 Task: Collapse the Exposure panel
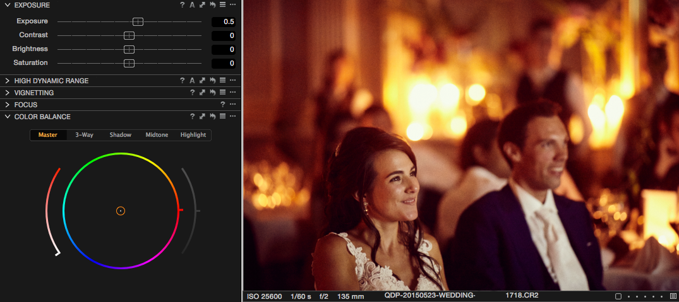click(8, 5)
